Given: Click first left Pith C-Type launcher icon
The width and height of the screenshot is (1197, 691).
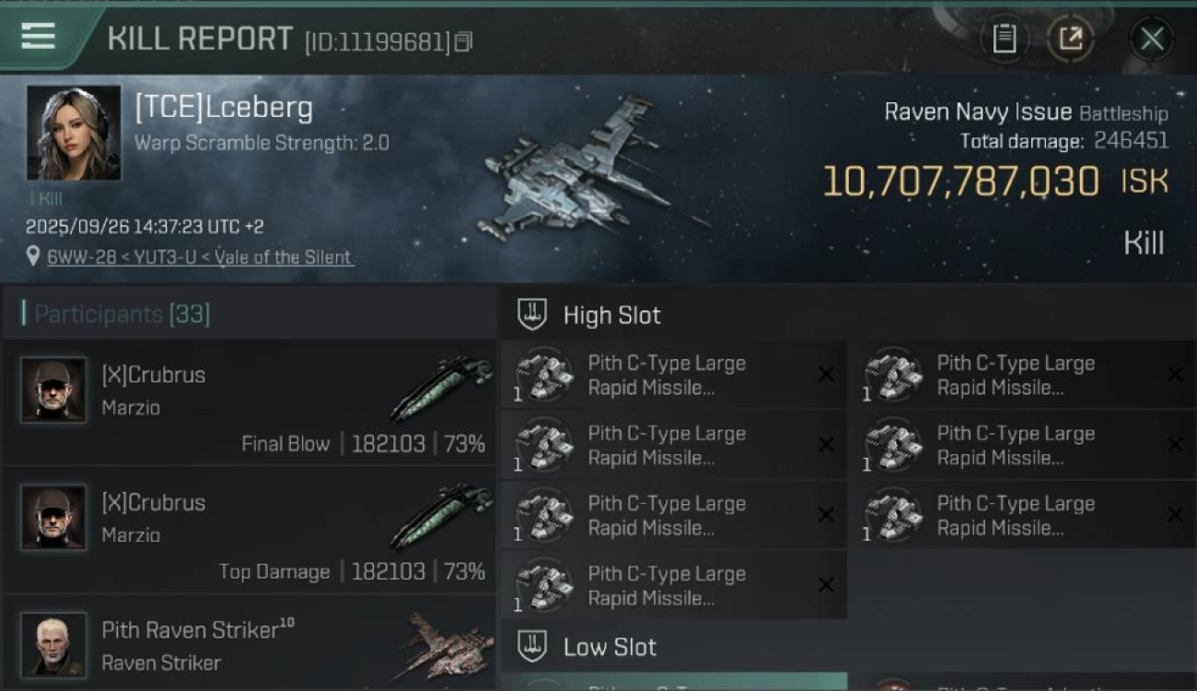Looking at the screenshot, I should (544, 375).
